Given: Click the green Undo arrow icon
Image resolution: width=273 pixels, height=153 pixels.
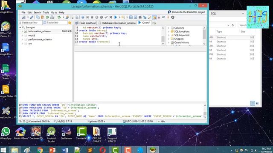Looking at the screenshot, I should (x=47, y=17).
